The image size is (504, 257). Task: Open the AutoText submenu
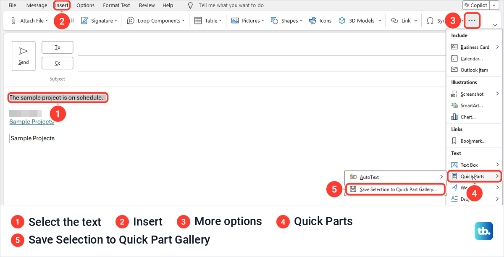coord(395,177)
